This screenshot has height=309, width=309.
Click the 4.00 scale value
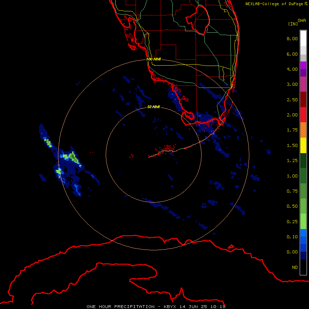click(x=292, y=69)
